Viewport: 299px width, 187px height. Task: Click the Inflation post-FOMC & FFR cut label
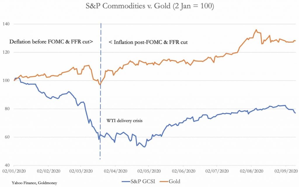148,42
